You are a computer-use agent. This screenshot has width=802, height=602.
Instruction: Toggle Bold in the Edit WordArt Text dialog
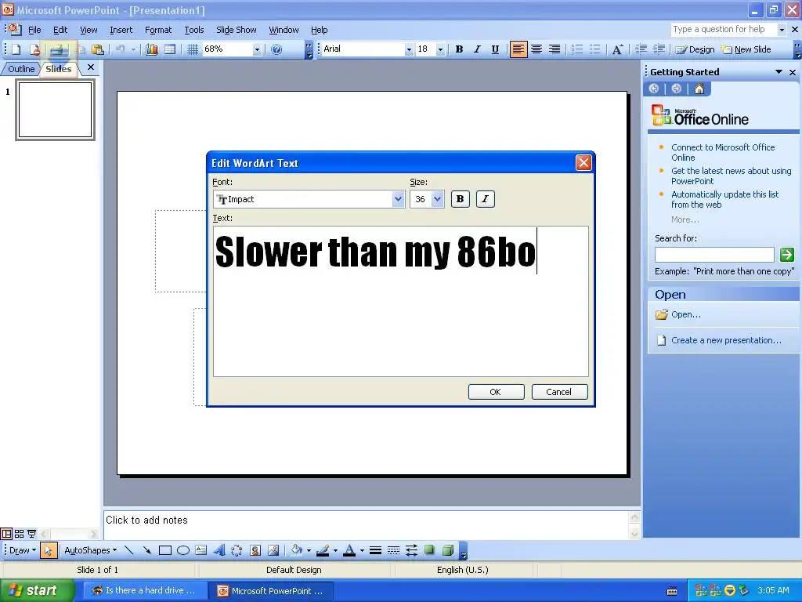461,199
